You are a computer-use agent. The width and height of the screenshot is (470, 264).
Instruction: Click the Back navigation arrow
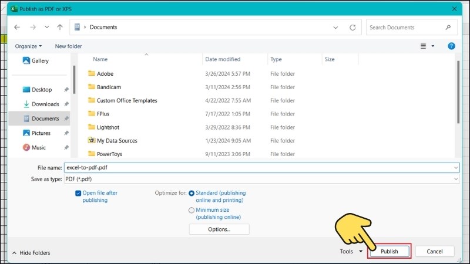[17, 28]
